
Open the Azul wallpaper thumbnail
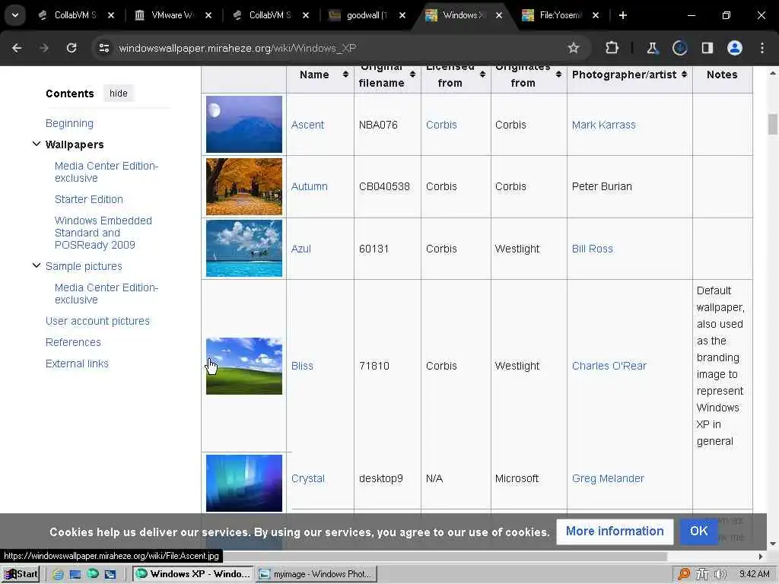(244, 249)
